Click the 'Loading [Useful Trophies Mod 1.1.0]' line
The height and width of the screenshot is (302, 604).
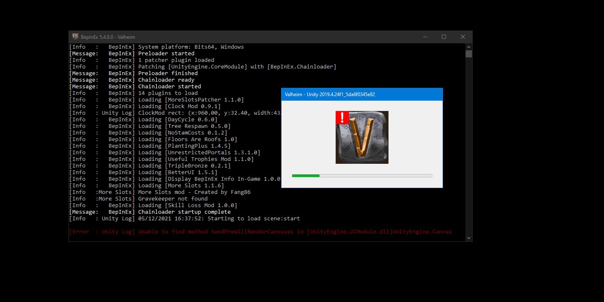pos(161,159)
